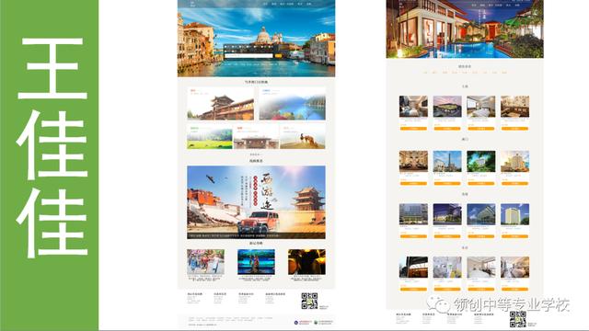The image size is (589, 331).
Task: Click the QR code in left page footer
Action: (309, 301)
